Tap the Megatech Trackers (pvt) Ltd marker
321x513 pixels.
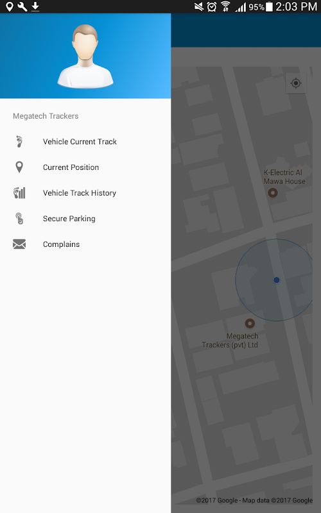[250, 323]
